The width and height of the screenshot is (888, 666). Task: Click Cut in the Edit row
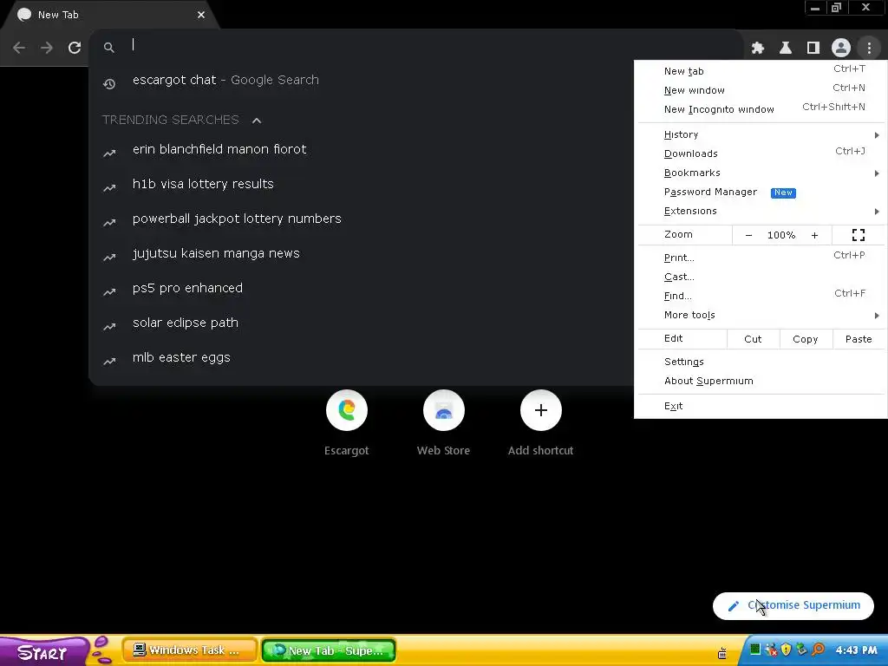[753, 339]
